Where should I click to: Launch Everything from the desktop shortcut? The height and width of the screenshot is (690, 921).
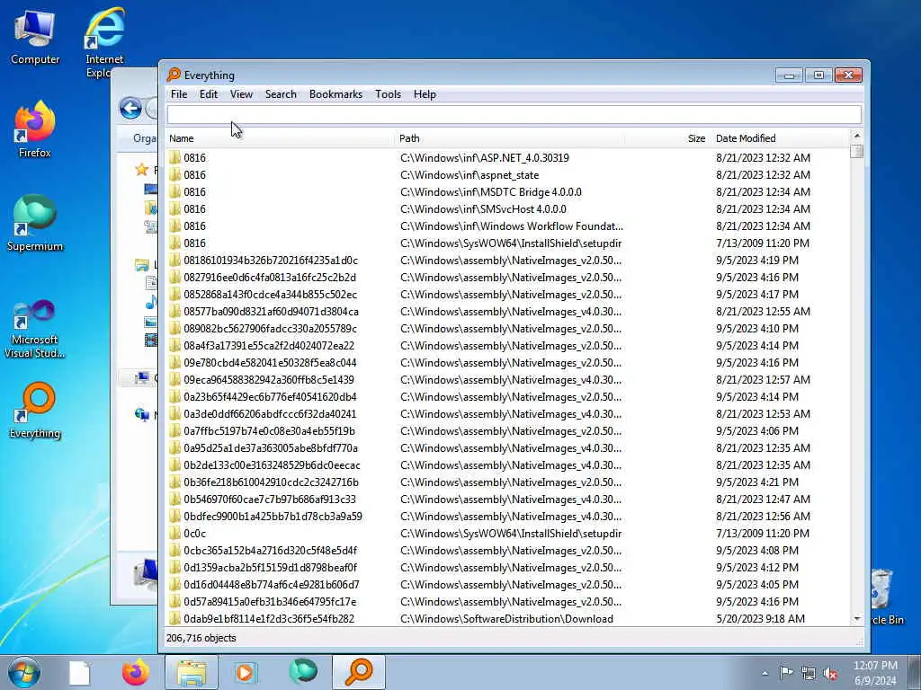(35, 411)
